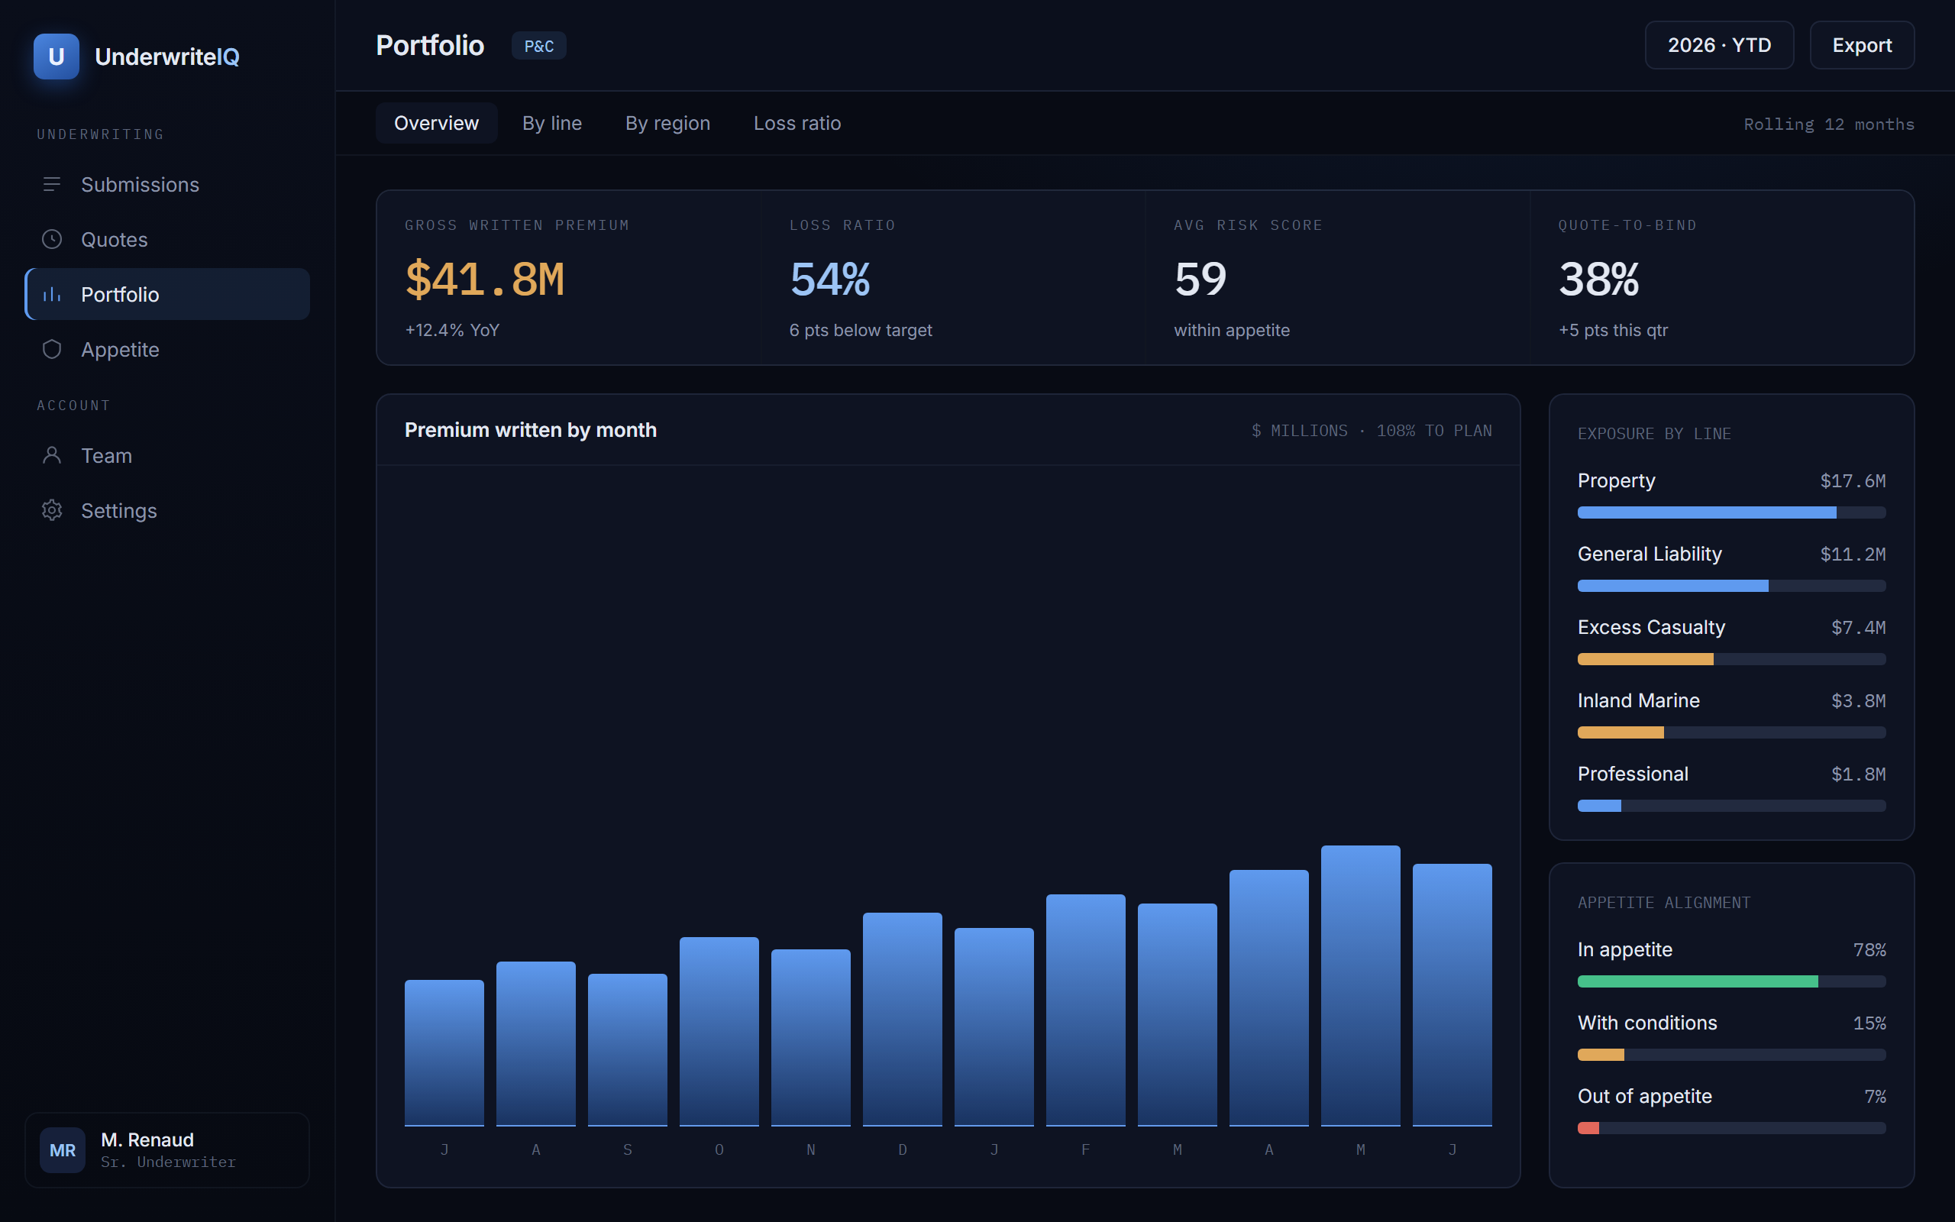Click the $17.6M Property amount
The height and width of the screenshot is (1222, 1955).
tap(1853, 481)
